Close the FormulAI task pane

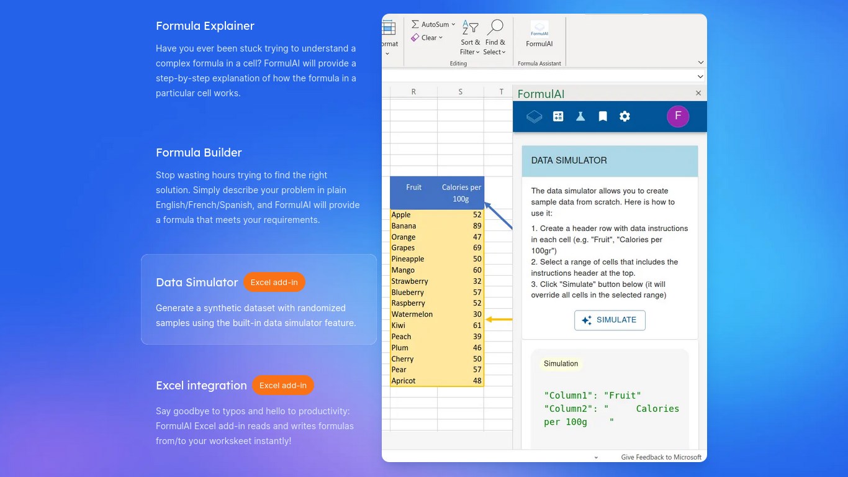[698, 93]
